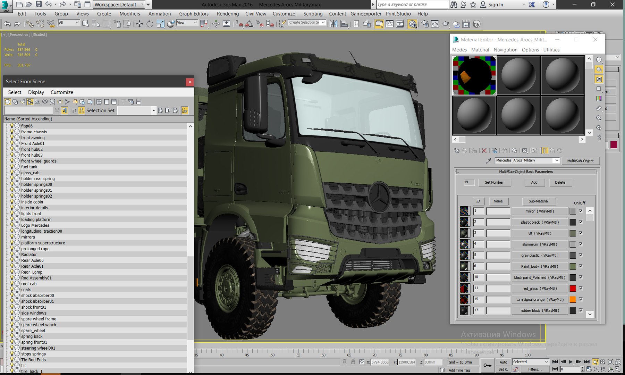Open the Selected key filter dropdown
Viewport: 625px width, 375px height.
(531, 362)
